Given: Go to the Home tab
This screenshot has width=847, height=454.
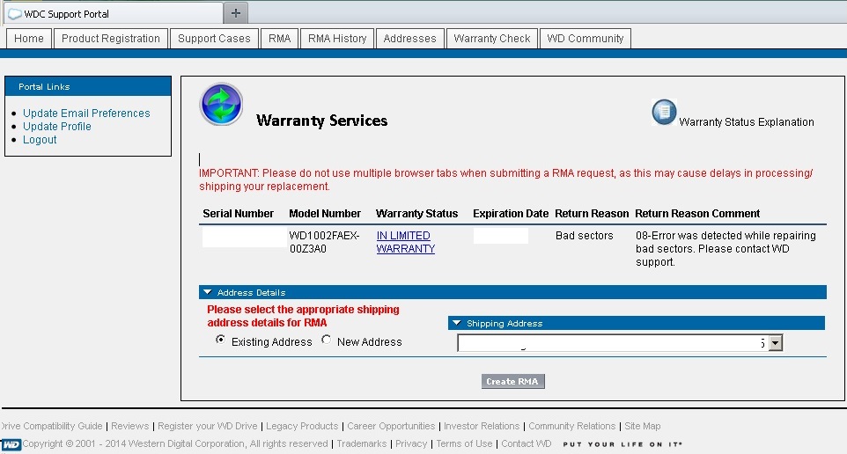Looking at the screenshot, I should (29, 39).
